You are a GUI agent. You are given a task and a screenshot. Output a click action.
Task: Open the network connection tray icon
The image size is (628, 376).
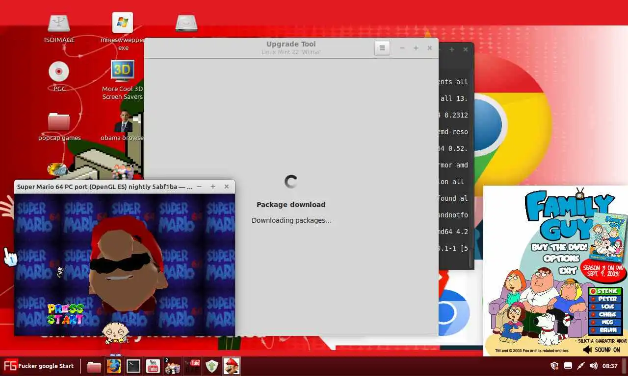581,366
